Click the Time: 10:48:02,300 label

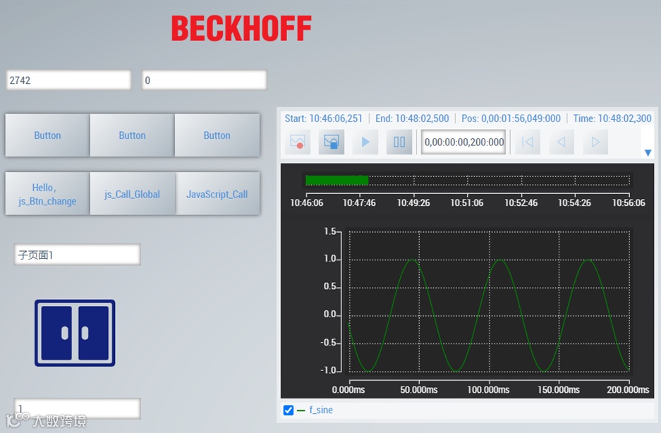612,118
